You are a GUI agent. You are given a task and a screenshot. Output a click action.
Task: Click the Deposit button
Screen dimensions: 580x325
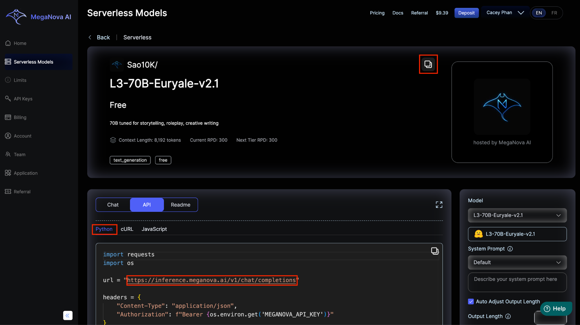466,13
